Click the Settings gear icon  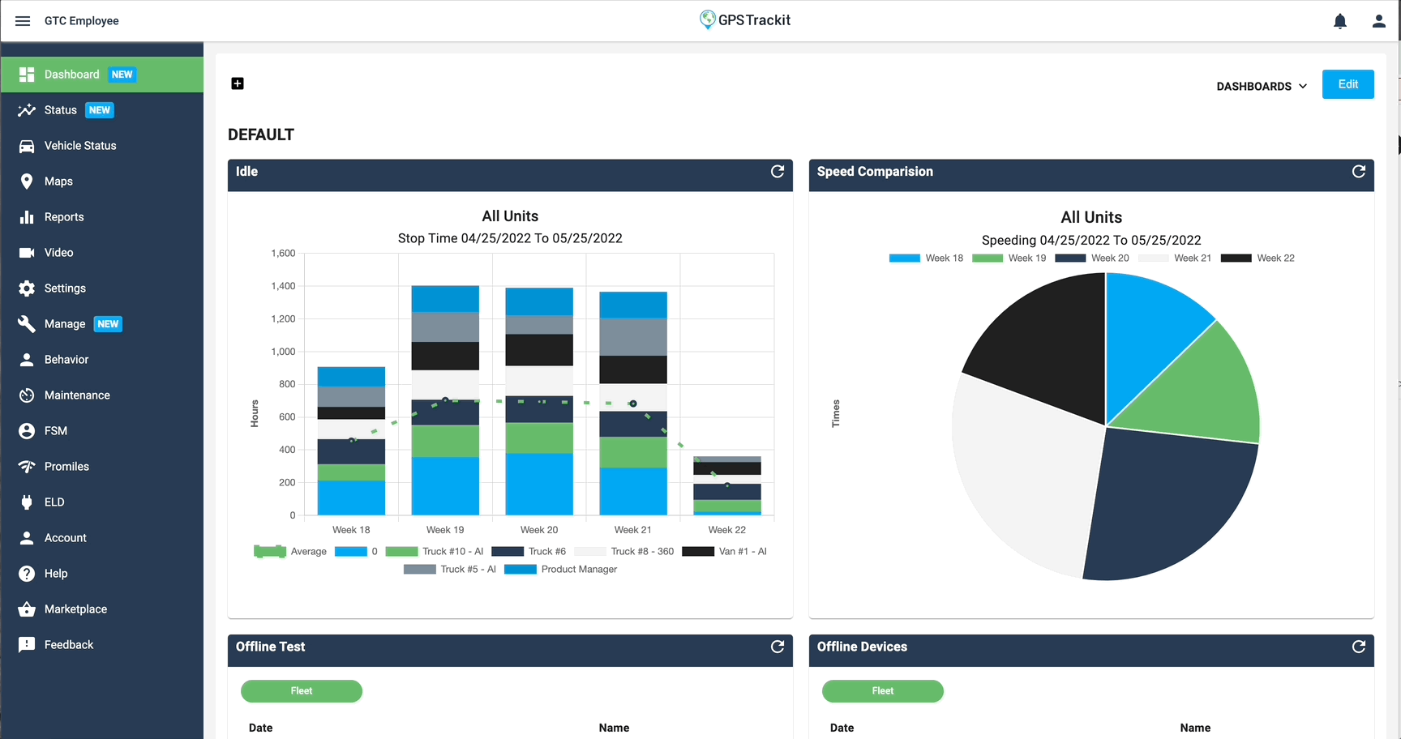click(27, 288)
